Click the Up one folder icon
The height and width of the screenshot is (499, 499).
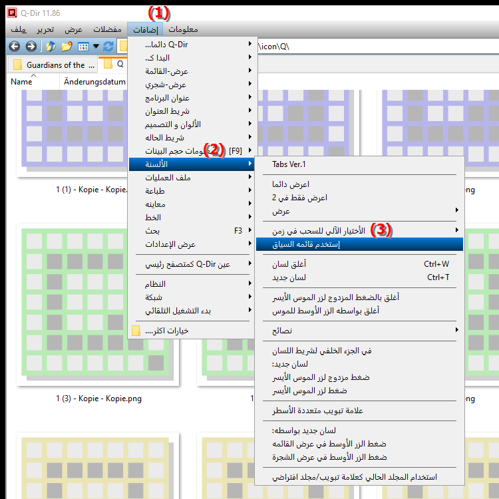pyautogui.click(x=51, y=47)
